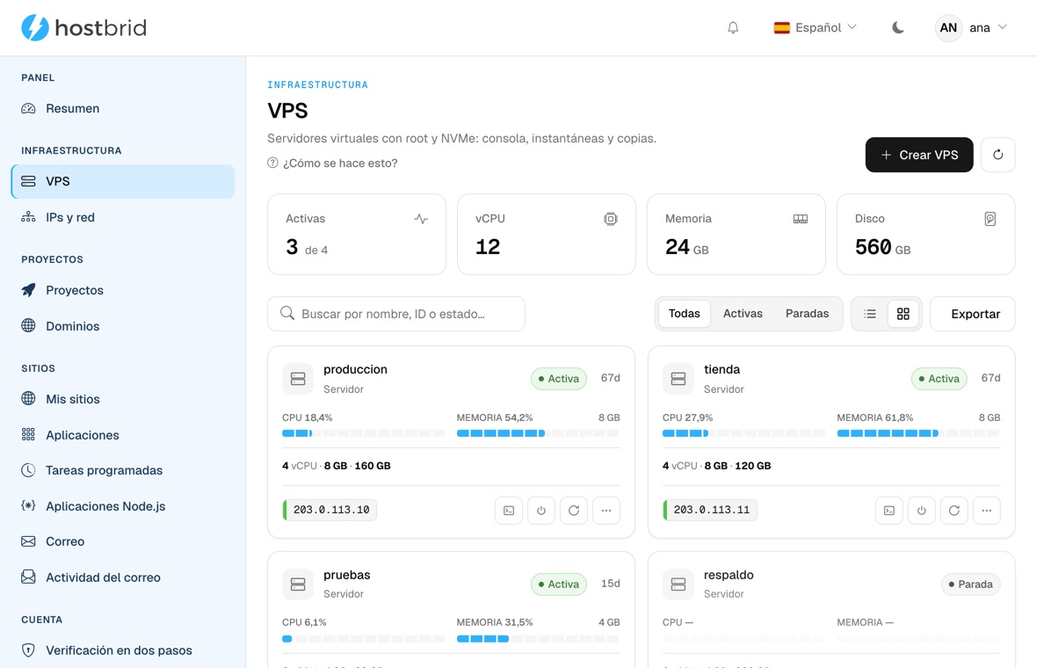1037x668 pixels.
Task: Click the Memoria card icon
Action: (x=801, y=219)
